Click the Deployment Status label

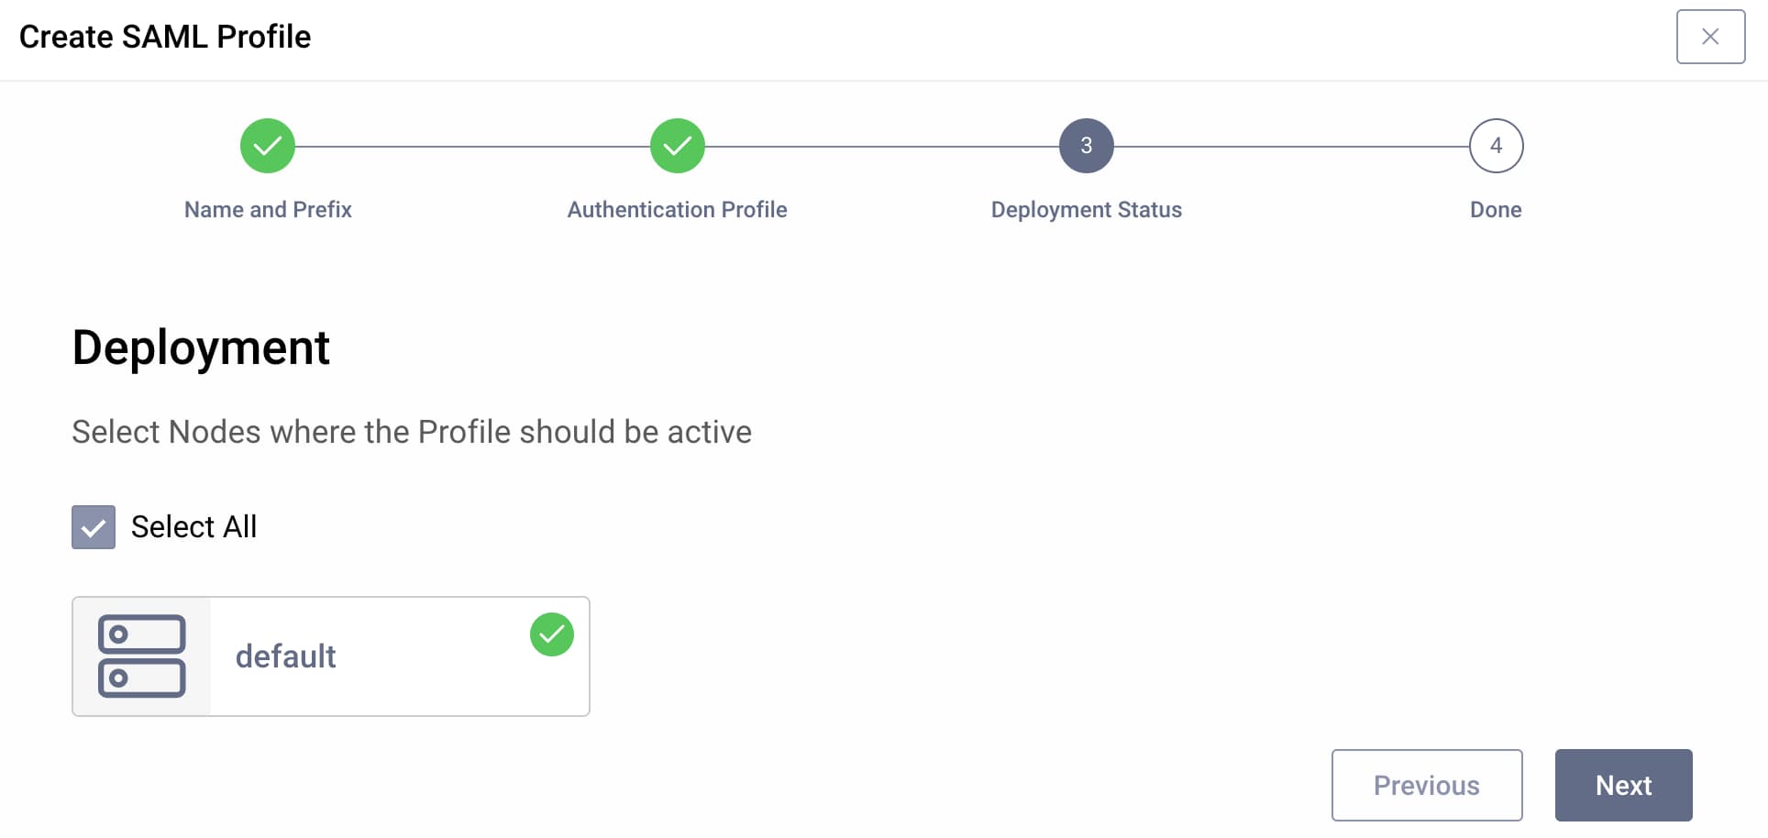[x=1086, y=209]
